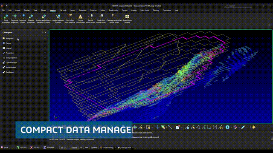Pin the Navigator panel
This screenshot has width=273, height=153.
pyautogui.click(x=42, y=32)
